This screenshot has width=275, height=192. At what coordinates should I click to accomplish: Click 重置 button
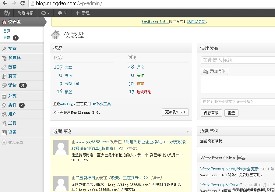pos(231,113)
